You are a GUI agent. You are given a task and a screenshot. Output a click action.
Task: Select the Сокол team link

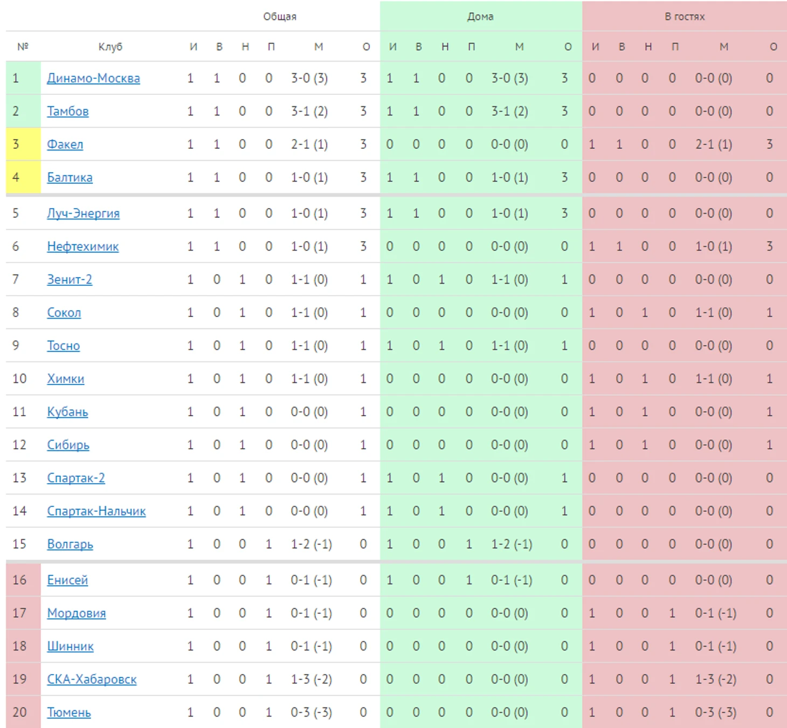pos(64,313)
